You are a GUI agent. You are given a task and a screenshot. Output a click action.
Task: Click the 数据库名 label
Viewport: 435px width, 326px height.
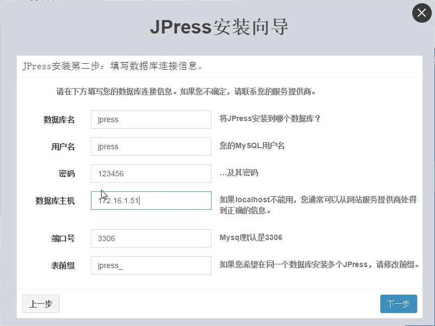(59, 120)
